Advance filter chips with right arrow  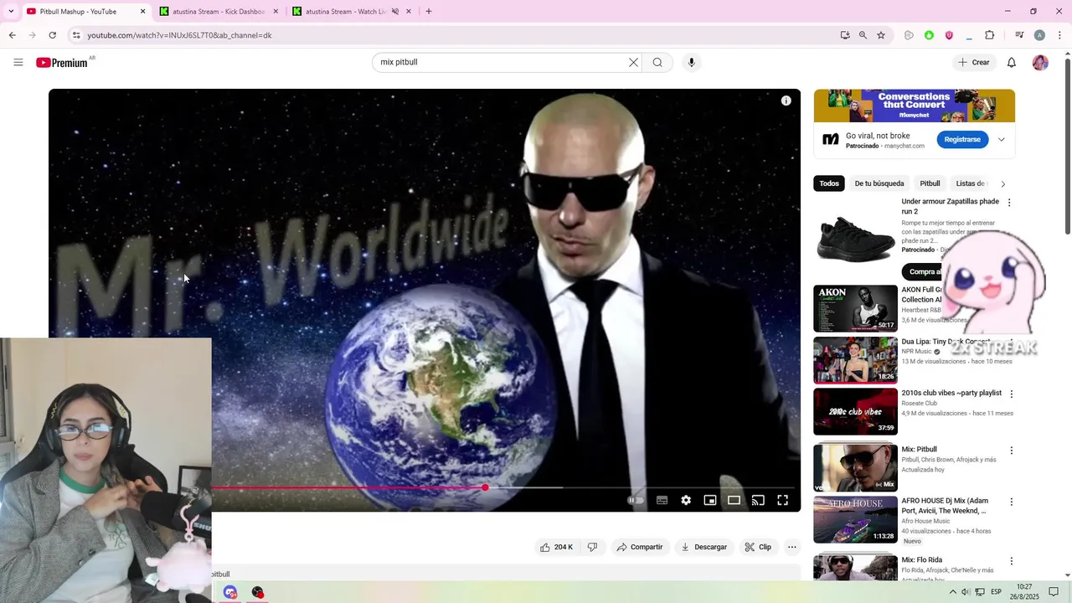[x=1002, y=183]
